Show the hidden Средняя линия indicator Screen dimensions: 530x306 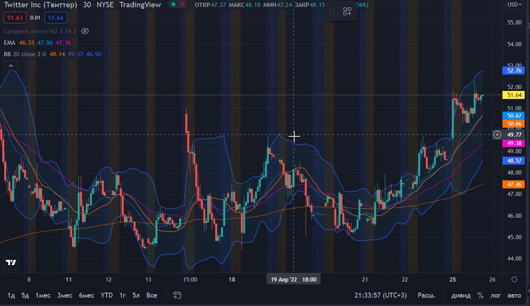click(x=85, y=31)
